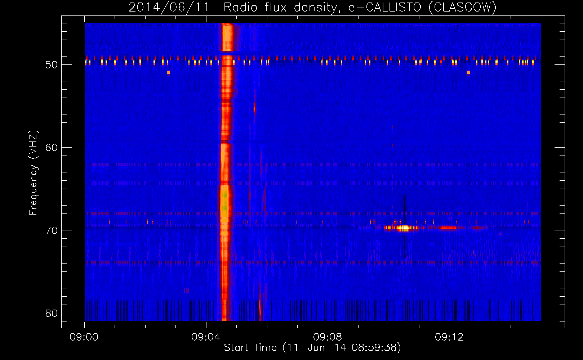Click the broad vertical radio burst after 09:04
583x360 pixels.
(x=226, y=172)
